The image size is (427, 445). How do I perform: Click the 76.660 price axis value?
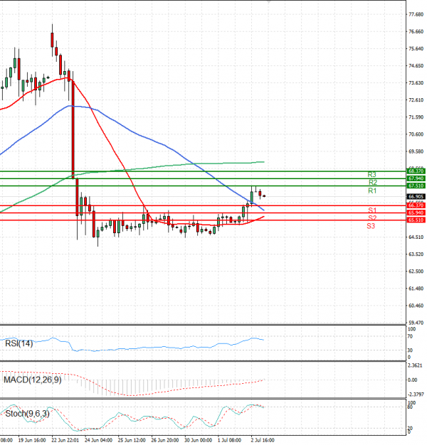pos(416,31)
